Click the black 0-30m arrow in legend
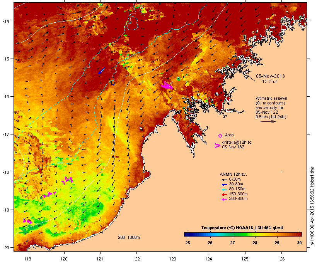 pos(225,180)
